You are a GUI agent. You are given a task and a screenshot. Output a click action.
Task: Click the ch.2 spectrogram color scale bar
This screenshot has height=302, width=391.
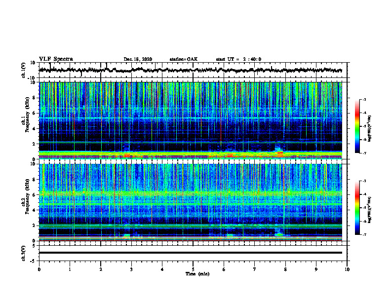click(357, 208)
